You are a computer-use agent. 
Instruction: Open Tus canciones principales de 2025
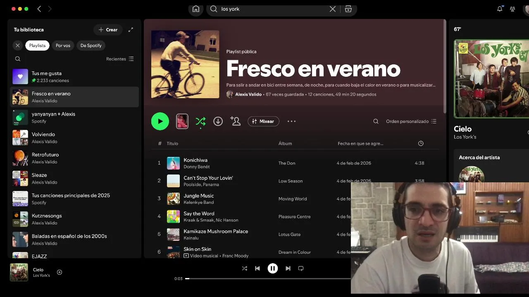pyautogui.click(x=74, y=199)
